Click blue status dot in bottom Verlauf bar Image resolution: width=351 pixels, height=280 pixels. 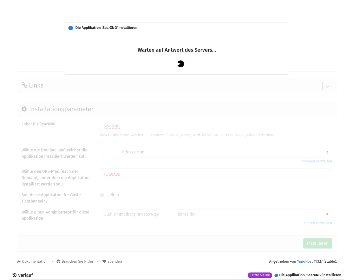[276, 275]
